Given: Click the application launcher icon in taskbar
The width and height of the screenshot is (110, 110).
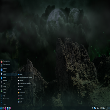Looking at the screenshot, I should click(x=1, y=108).
